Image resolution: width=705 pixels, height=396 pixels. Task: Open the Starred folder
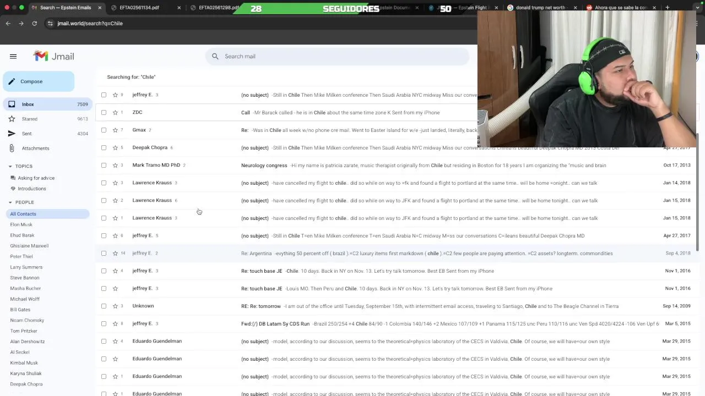[x=46, y=119]
